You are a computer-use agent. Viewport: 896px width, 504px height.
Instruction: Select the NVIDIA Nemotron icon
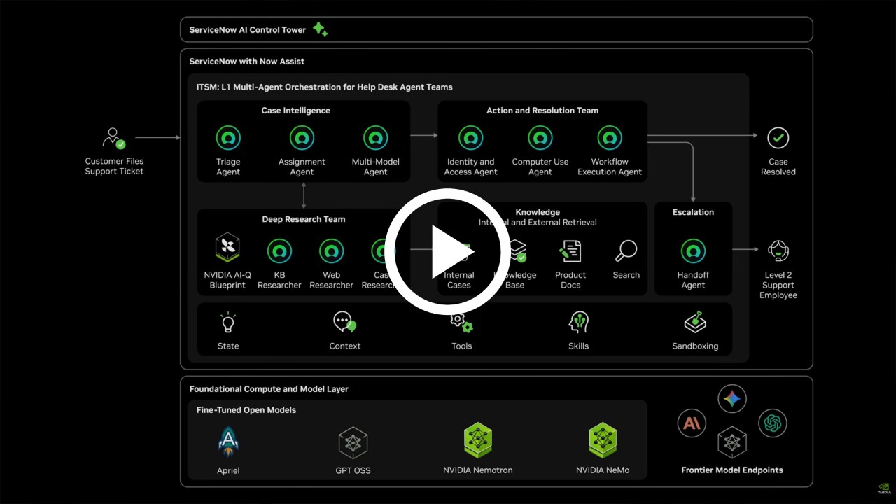[478, 440]
